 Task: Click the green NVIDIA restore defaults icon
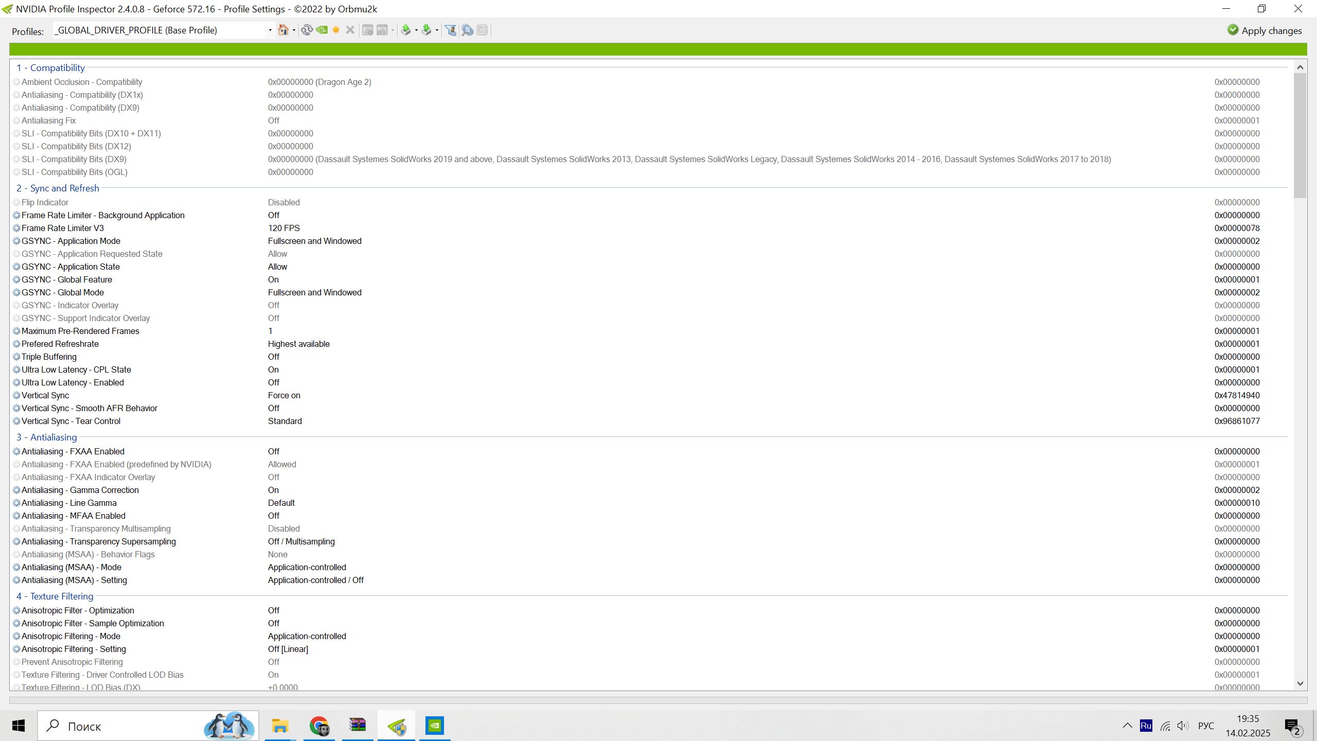tap(322, 30)
